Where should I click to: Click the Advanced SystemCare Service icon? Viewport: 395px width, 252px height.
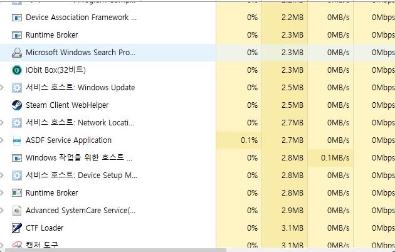[17, 211]
